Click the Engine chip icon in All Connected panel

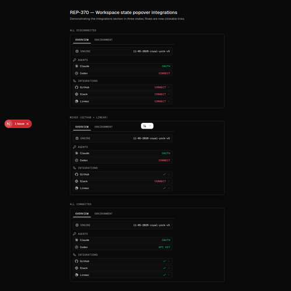pos(77,225)
